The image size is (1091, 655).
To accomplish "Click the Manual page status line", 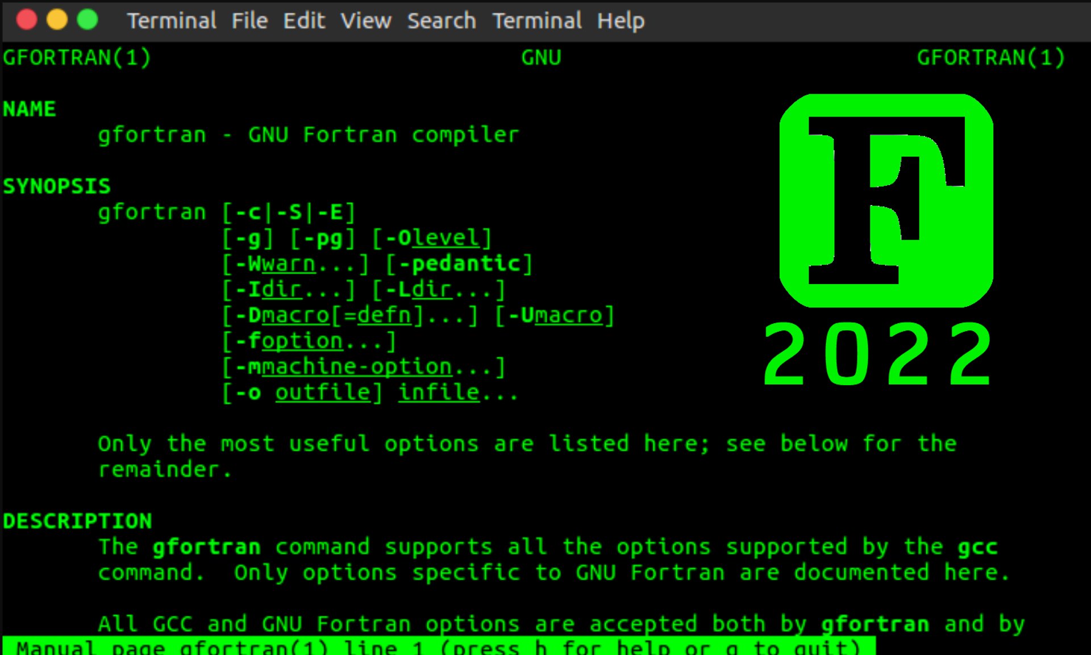I will tap(438, 647).
